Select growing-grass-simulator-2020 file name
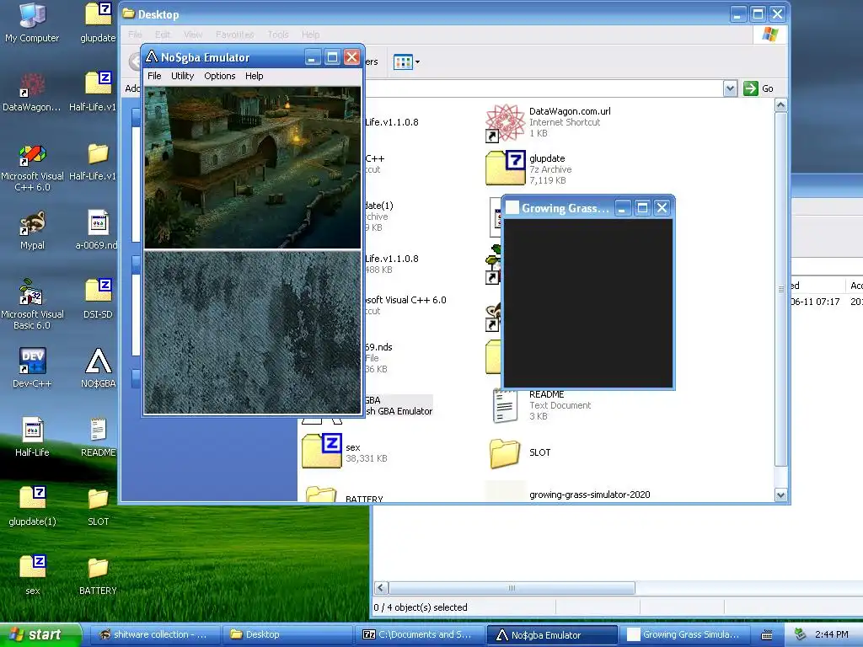This screenshot has height=647, width=863. click(589, 495)
